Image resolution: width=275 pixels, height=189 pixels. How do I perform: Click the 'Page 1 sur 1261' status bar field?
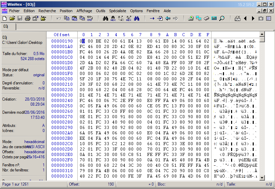pyautogui.click(x=34, y=184)
